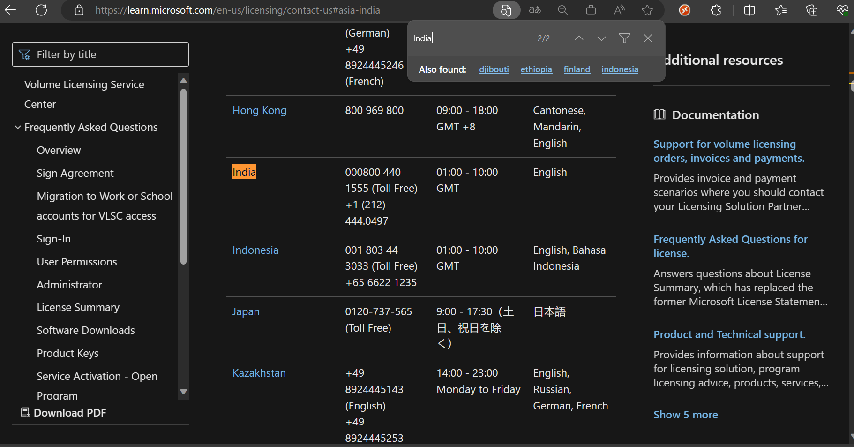854x447 pixels.
Task: Open find filter options funnel
Action: [624, 38]
